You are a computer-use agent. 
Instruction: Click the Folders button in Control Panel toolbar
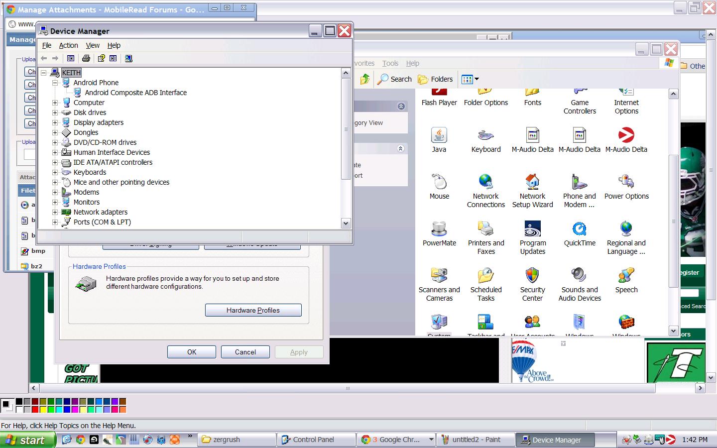click(x=435, y=79)
